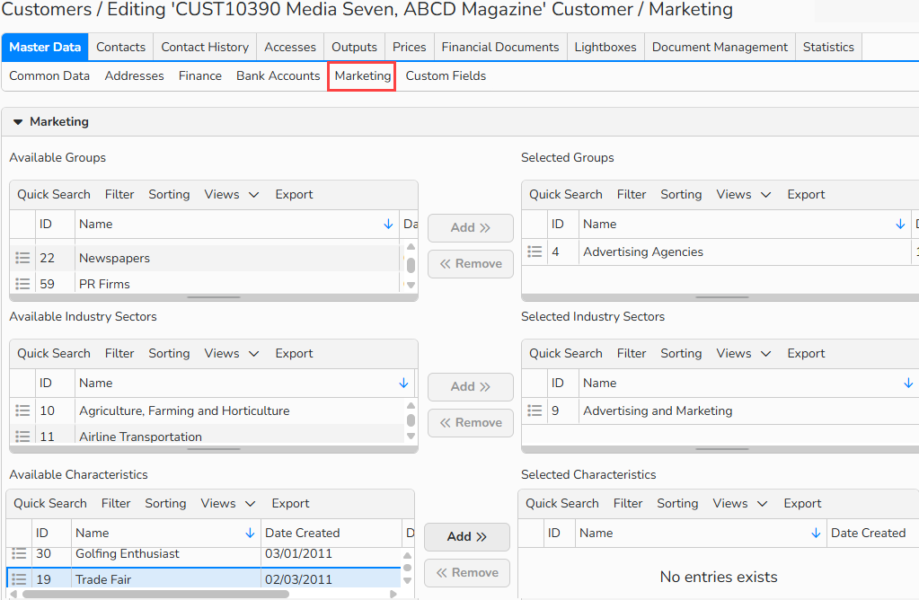Click Sorting in Available Characteristics toolbar
The image size is (919, 600).
[x=165, y=503]
